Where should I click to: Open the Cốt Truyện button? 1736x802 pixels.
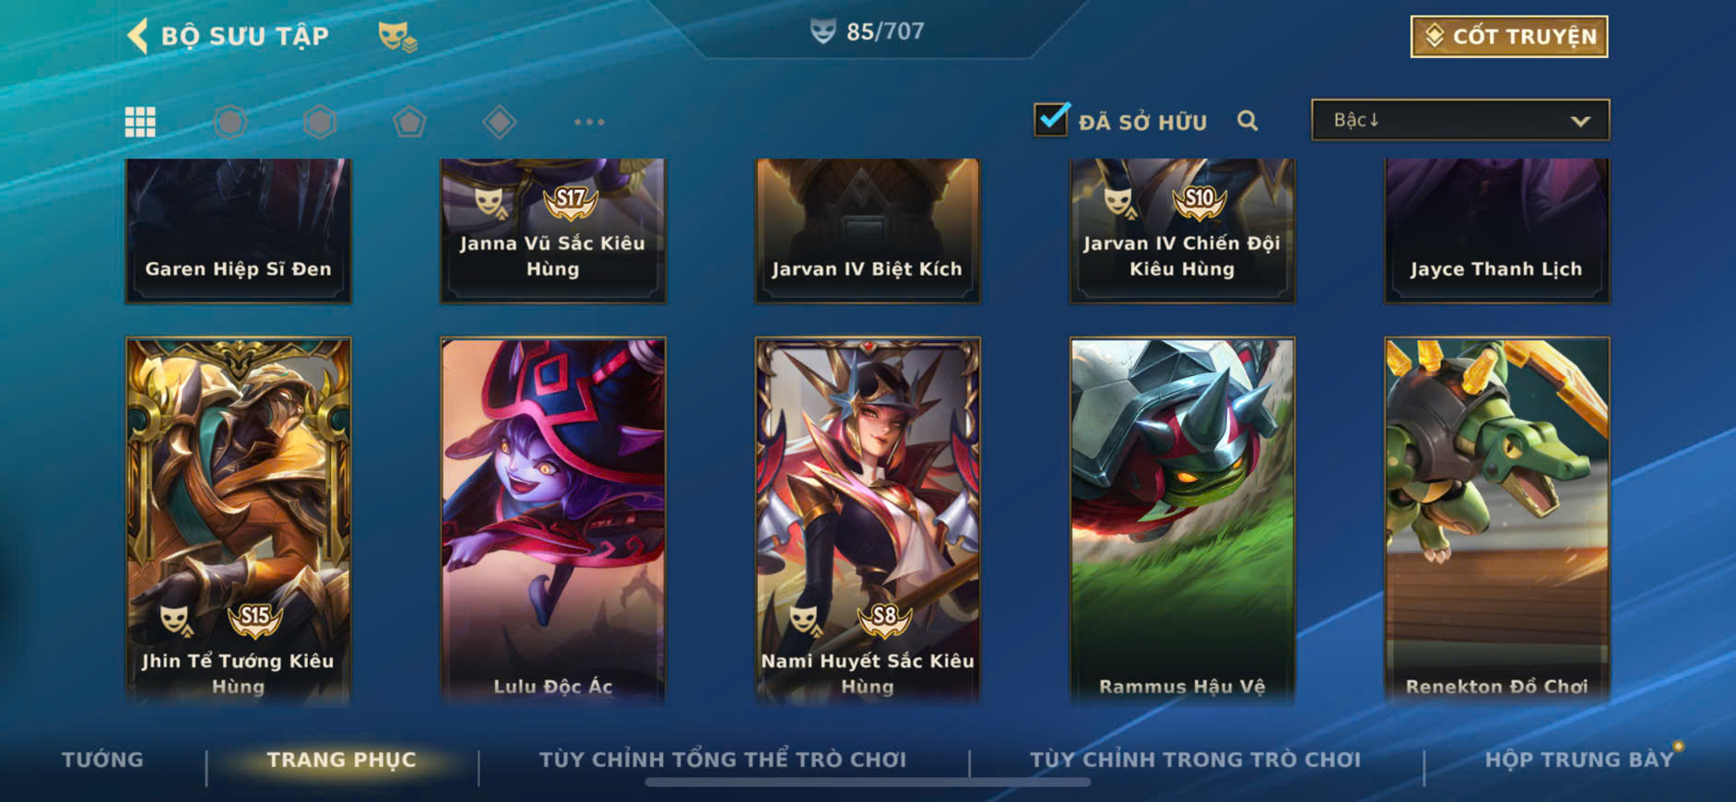coord(1509,37)
